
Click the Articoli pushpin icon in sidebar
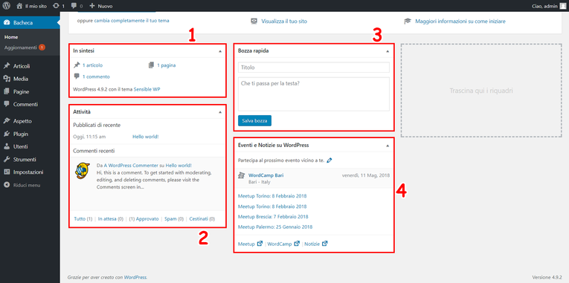pos(7,66)
